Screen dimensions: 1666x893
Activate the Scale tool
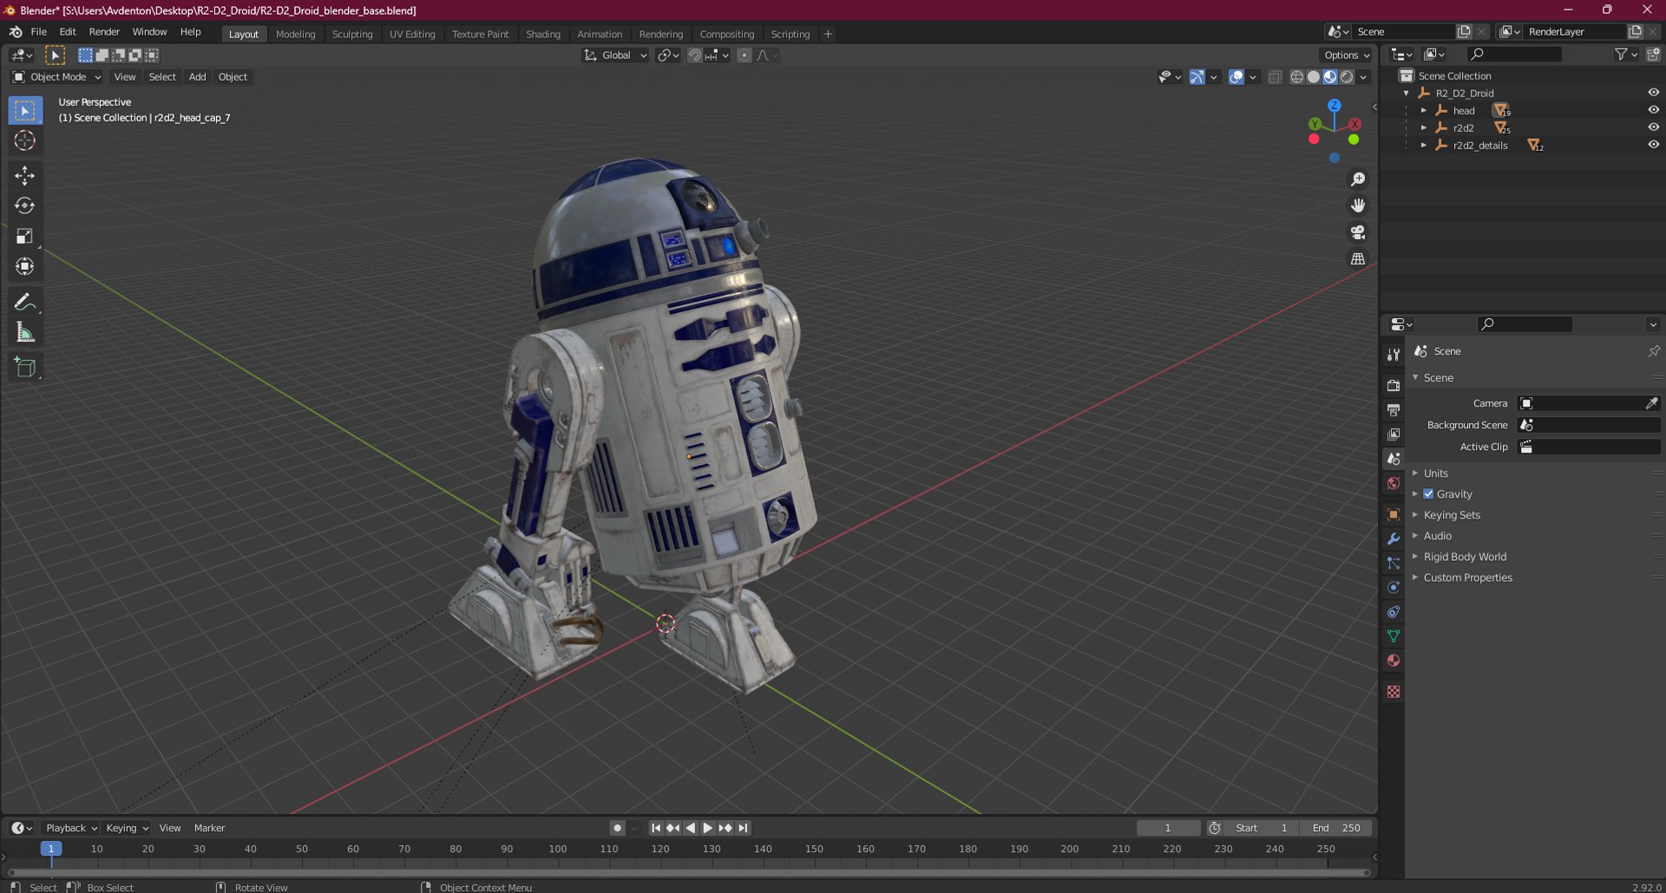coord(24,237)
